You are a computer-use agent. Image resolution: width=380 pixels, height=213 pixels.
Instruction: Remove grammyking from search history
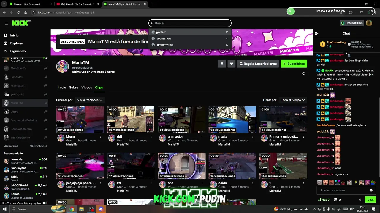[x=227, y=45]
